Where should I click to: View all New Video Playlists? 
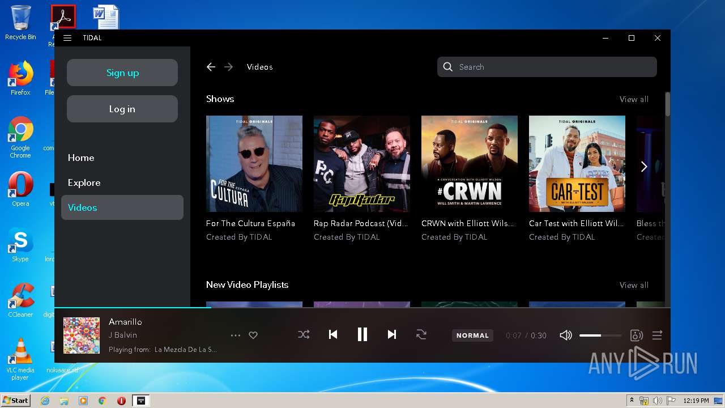[x=634, y=285]
